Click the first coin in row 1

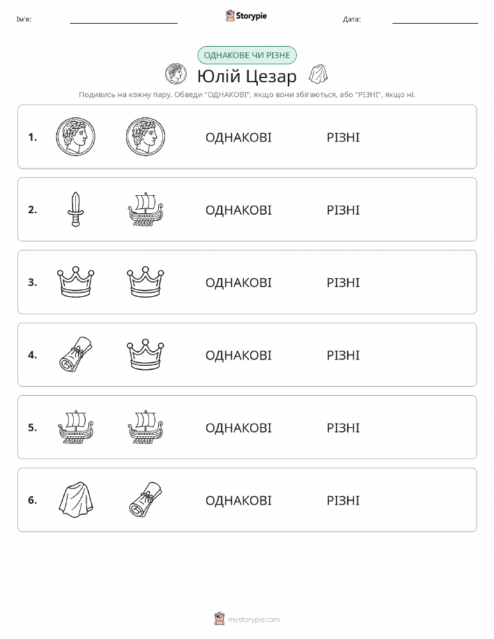pos(75,137)
